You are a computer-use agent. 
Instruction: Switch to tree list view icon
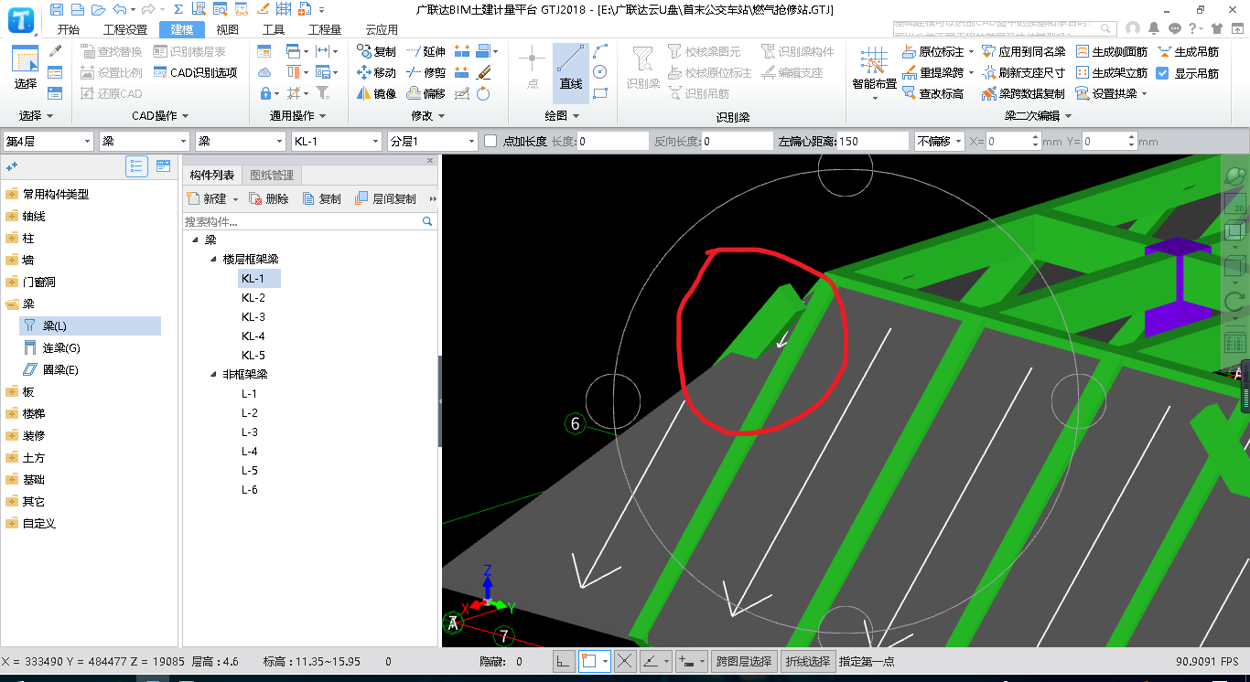(137, 165)
